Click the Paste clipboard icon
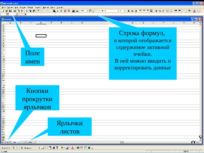Viewport: 204px width, 153px height. (34, 11)
